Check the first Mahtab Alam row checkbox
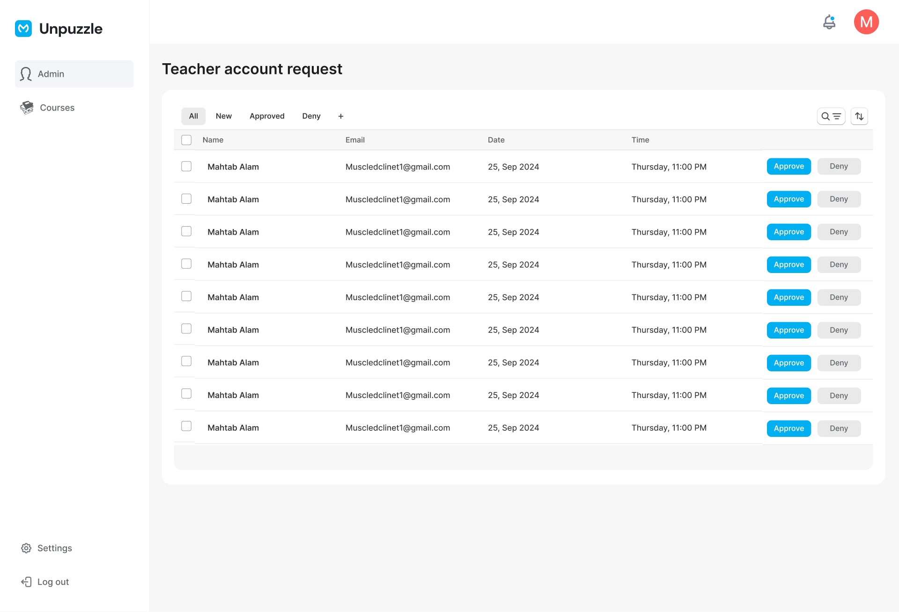 point(186,166)
